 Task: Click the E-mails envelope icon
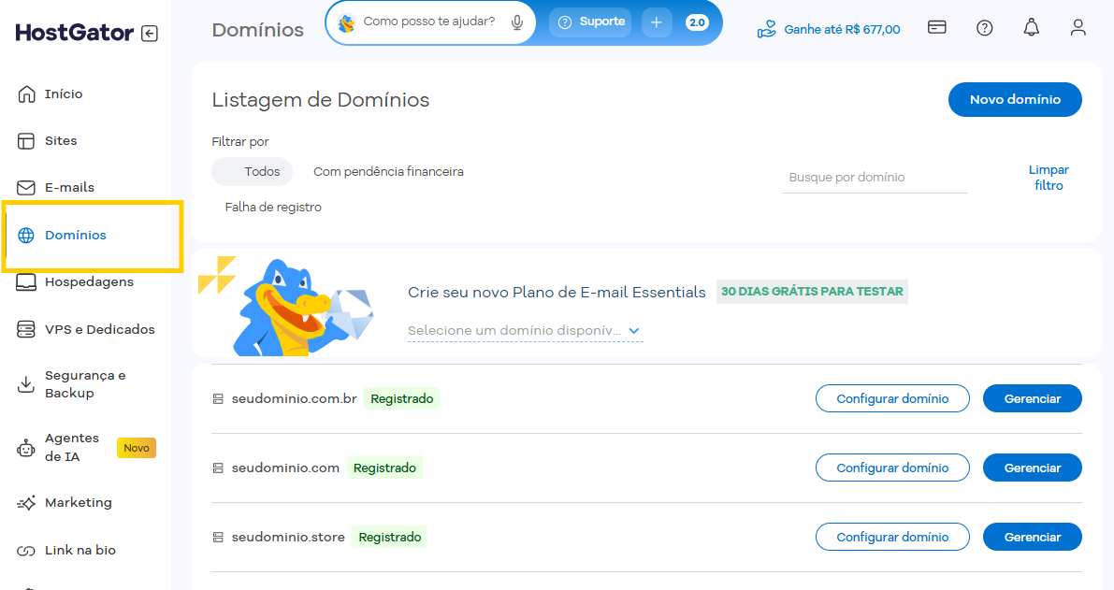tap(26, 187)
